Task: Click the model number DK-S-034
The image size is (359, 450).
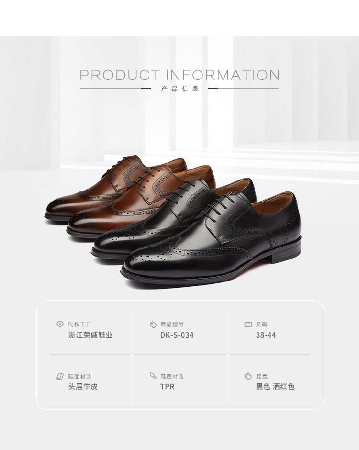Action: pos(177,335)
